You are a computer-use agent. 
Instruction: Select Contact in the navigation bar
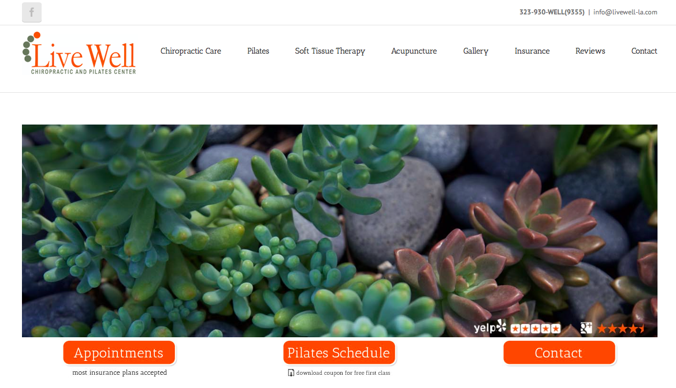click(x=644, y=51)
